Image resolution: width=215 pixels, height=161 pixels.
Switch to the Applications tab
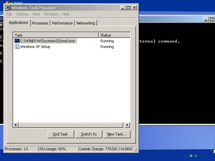coord(18,22)
